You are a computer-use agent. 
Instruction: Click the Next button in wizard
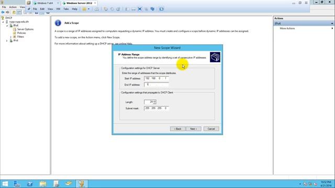click(x=193, y=129)
